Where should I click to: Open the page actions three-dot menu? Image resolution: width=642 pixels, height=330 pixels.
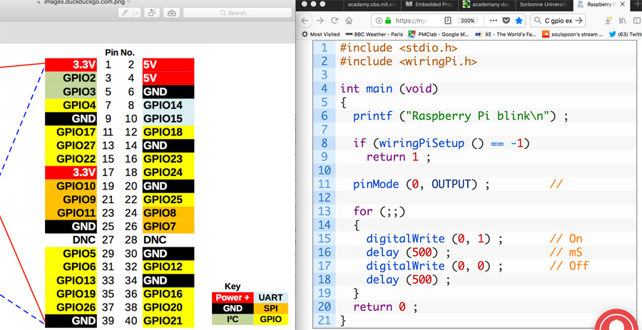[x=494, y=21]
